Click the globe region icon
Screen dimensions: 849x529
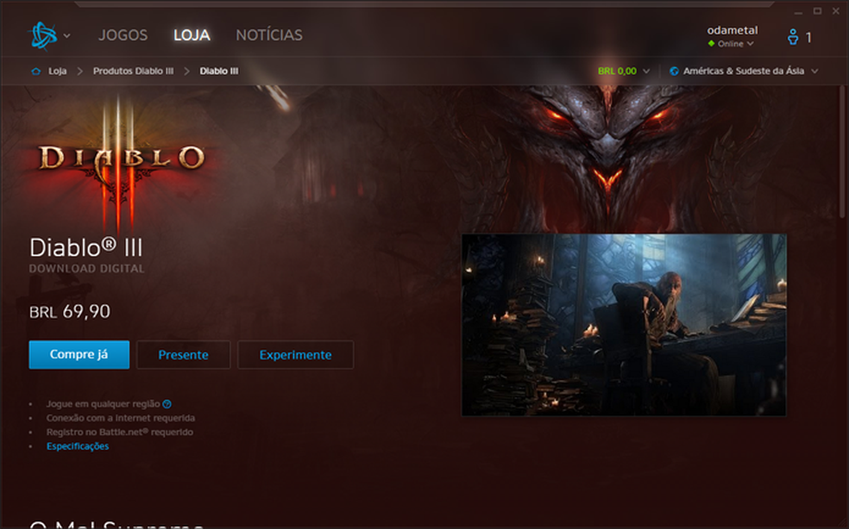click(674, 71)
